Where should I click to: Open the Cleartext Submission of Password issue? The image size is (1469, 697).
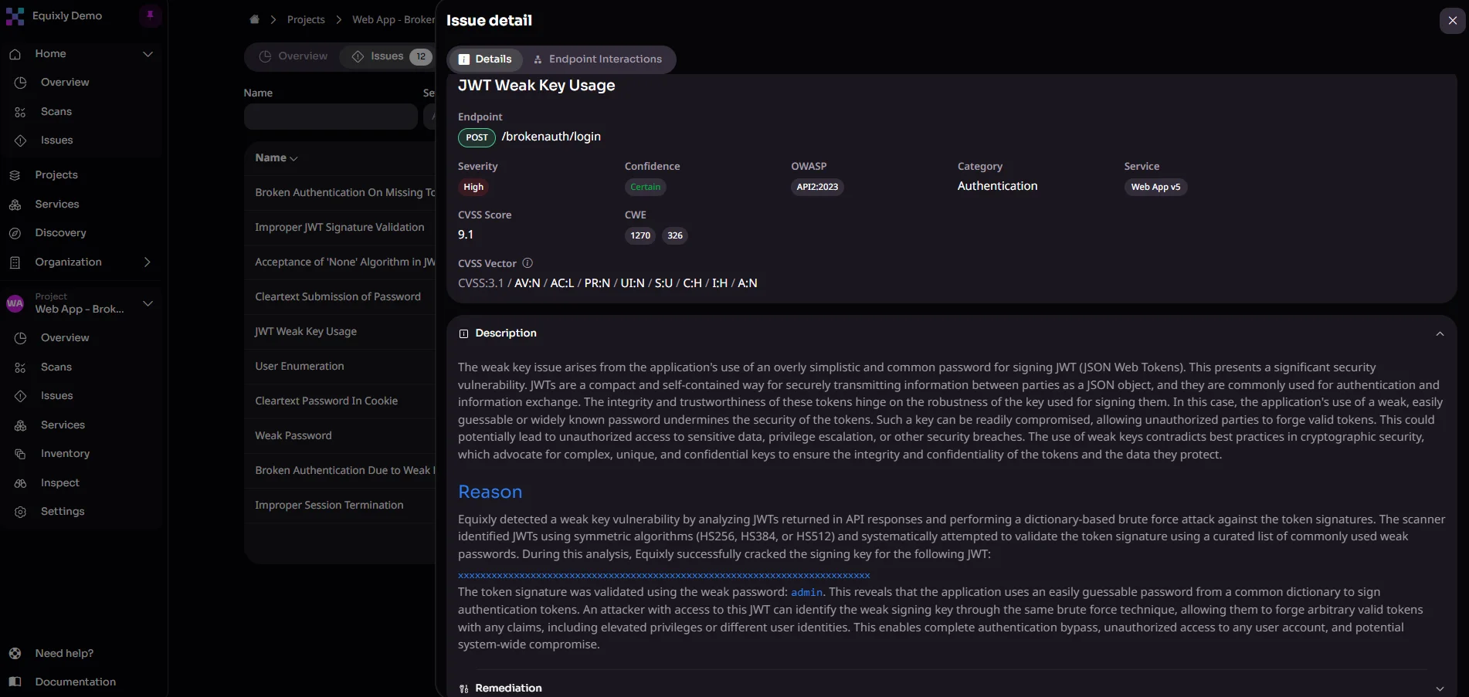341,297
